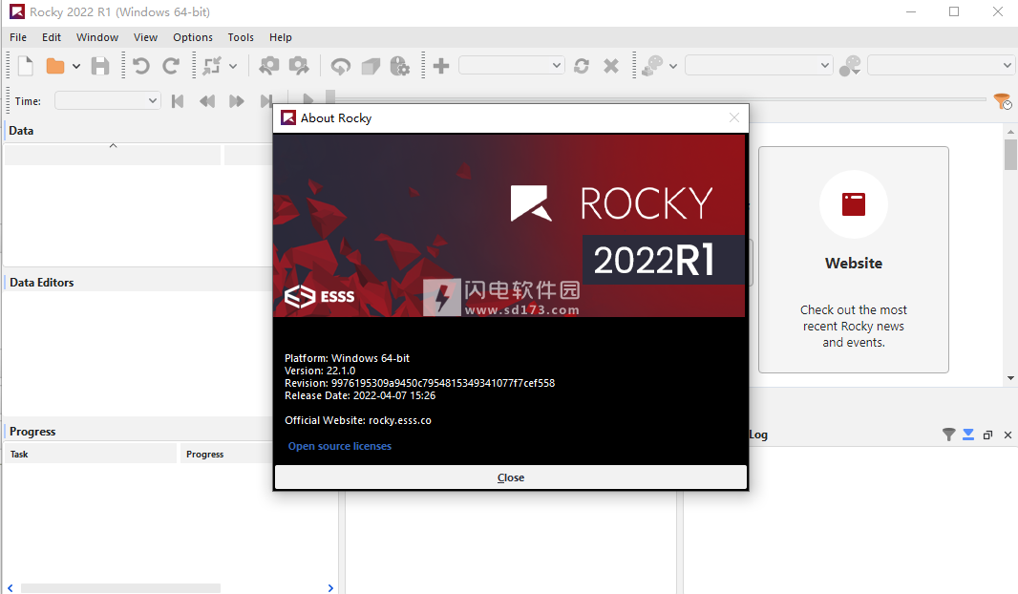Image resolution: width=1018 pixels, height=594 pixels.
Task: Click the gray 3D box icon
Action: point(371,66)
